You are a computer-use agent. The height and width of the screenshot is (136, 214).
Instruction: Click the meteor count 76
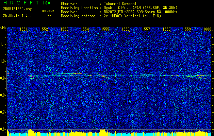coord(49,16)
